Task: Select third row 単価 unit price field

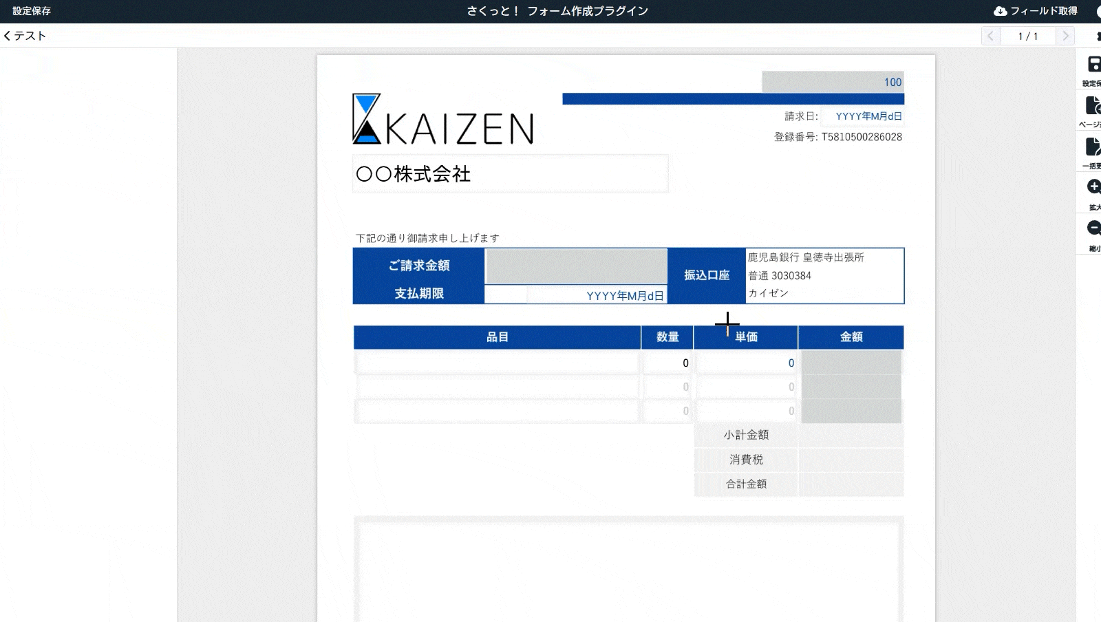Action: 747,411
